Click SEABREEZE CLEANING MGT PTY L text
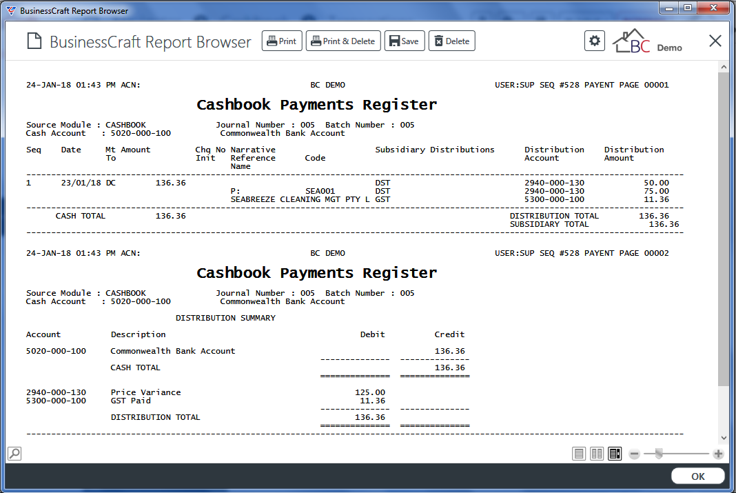 [x=300, y=199]
